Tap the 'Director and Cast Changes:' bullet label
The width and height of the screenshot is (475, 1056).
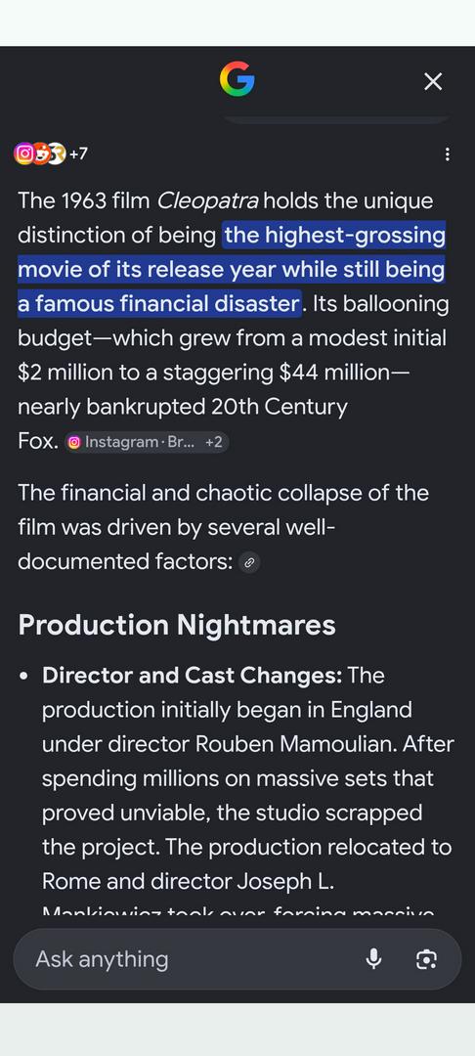tap(193, 676)
